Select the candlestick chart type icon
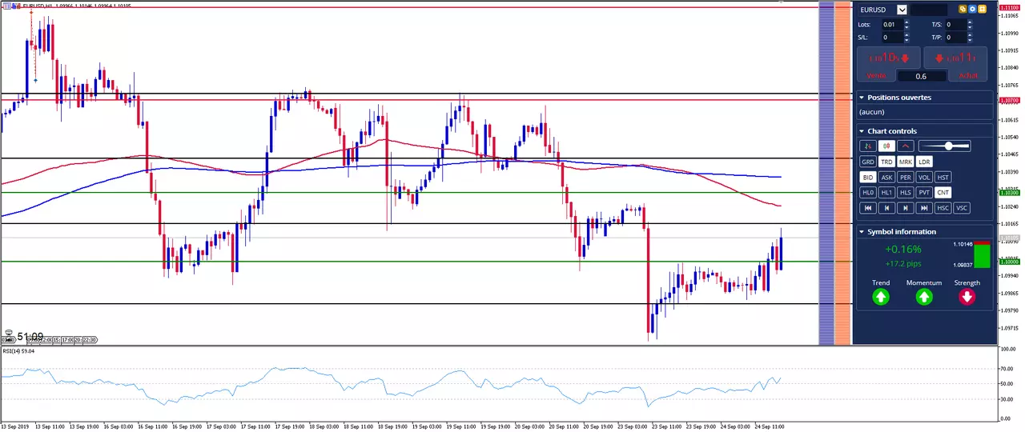Viewport: 1025px width, 432px height. (x=886, y=146)
